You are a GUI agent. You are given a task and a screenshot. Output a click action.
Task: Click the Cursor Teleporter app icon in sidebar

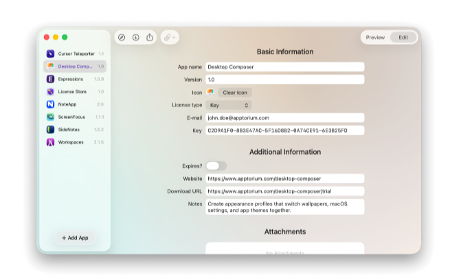coord(51,54)
